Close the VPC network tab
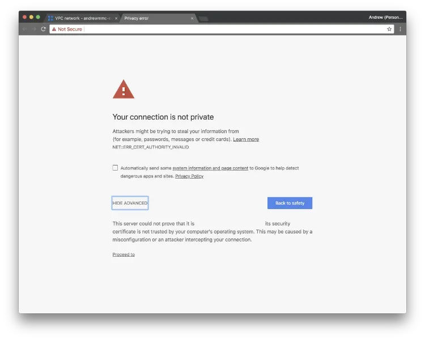 coord(116,18)
